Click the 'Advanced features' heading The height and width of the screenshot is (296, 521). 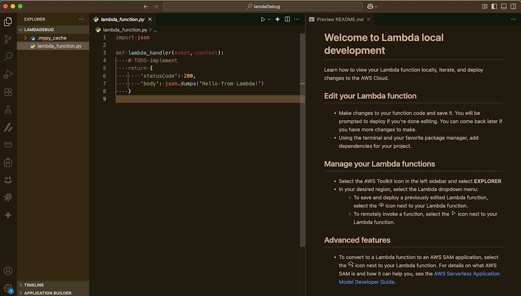coord(357,240)
